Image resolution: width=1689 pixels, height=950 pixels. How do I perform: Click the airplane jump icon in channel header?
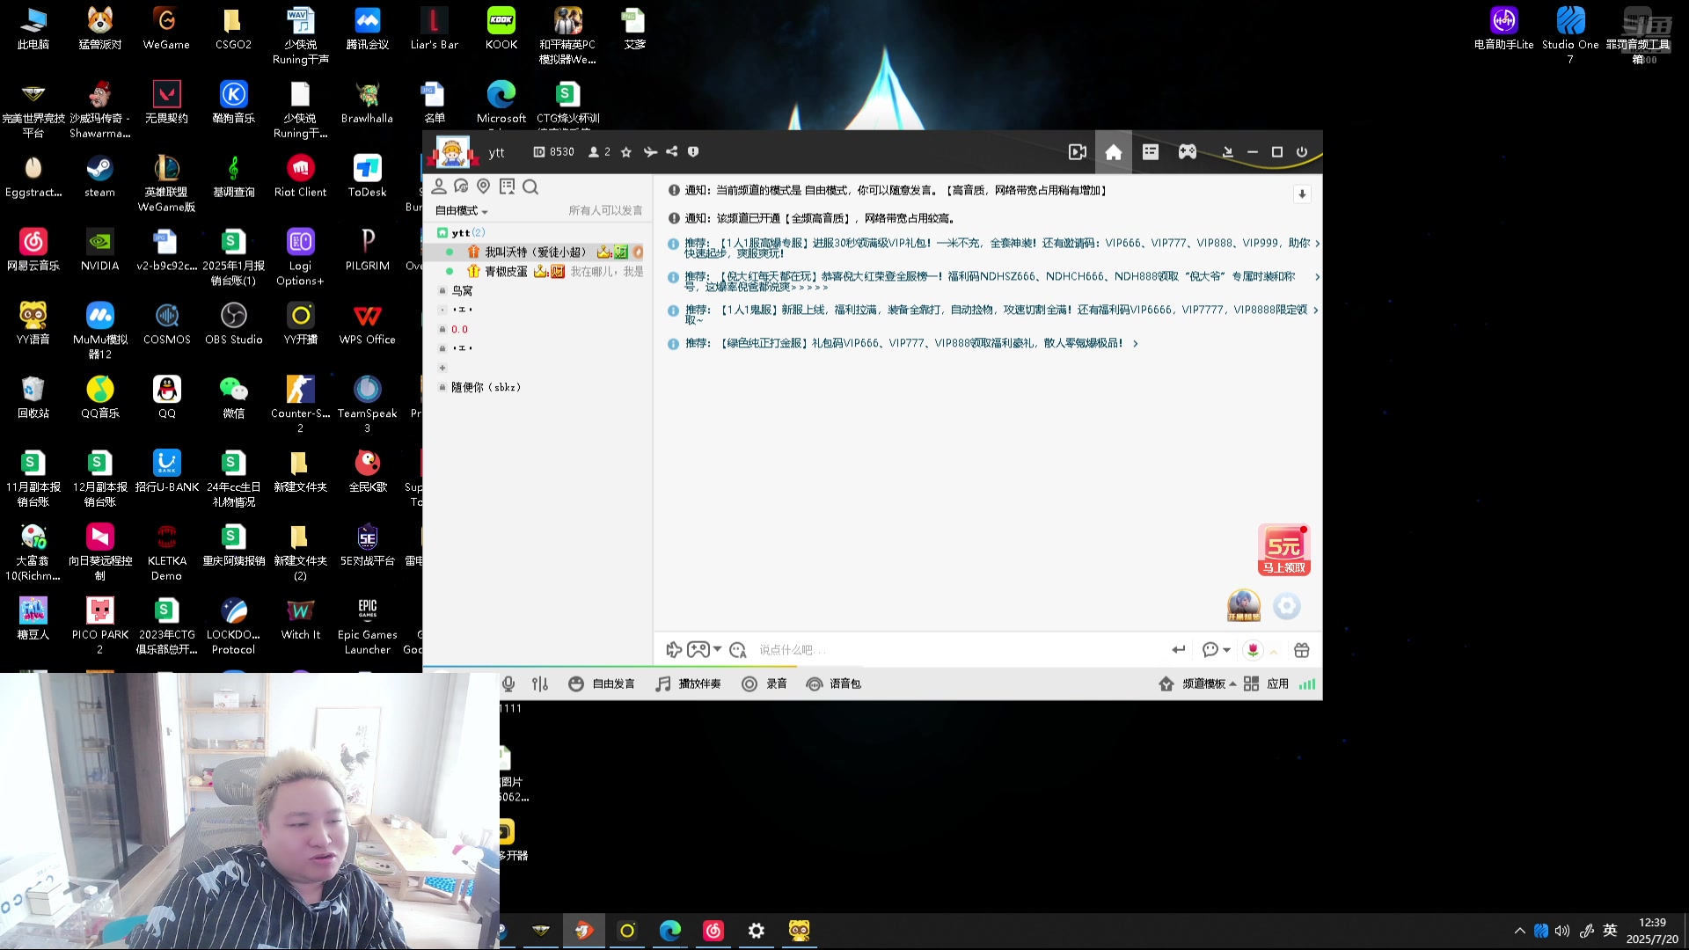coord(650,152)
